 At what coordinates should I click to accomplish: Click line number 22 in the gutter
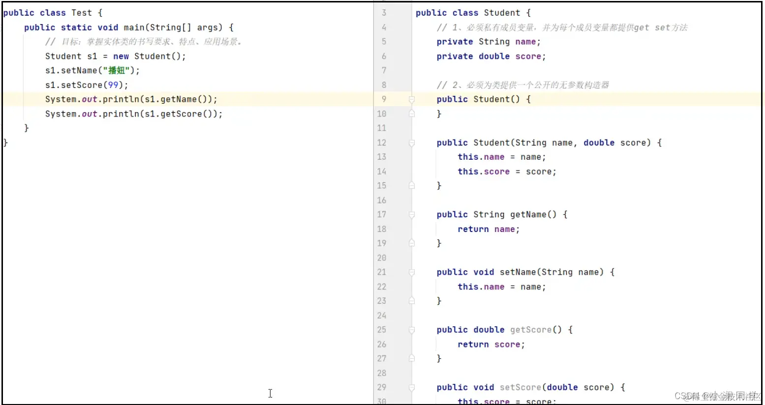click(382, 287)
